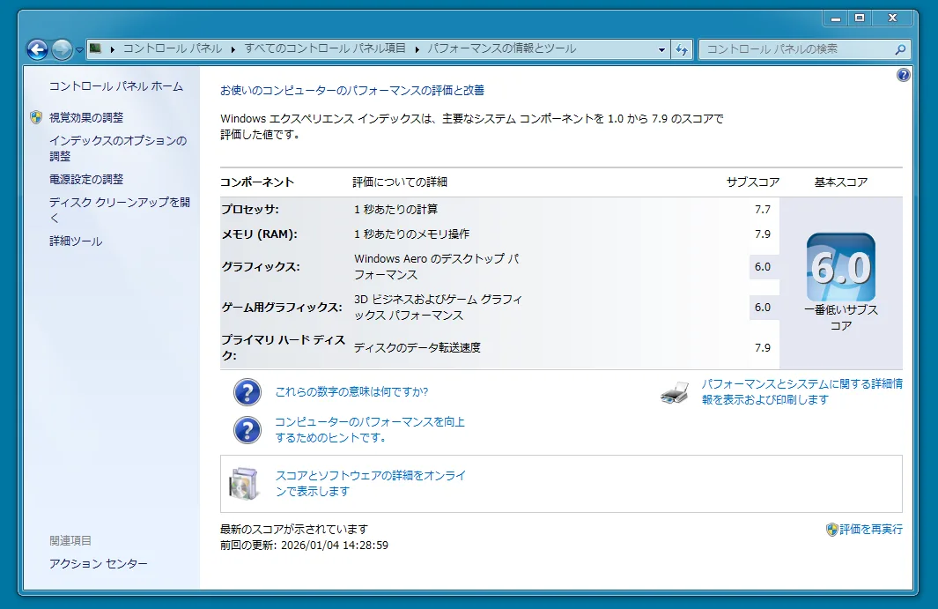Click the question icon beside これらの数字の意味は何ですか

tap(247, 392)
